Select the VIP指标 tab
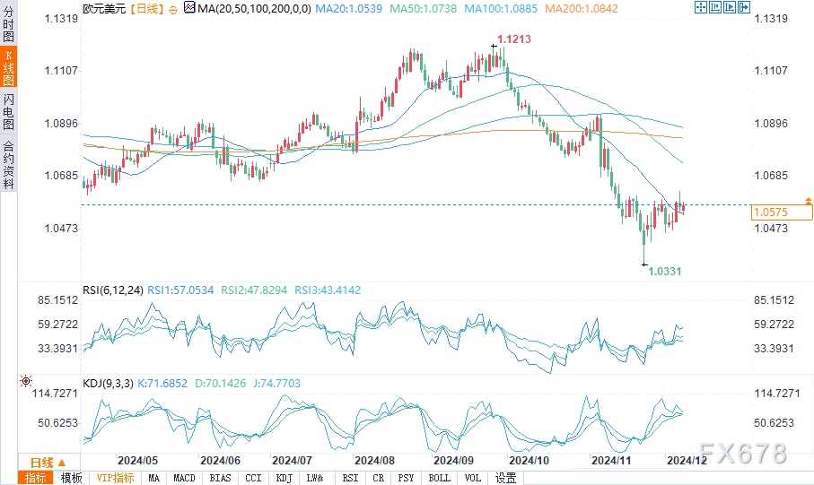The image size is (814, 485). pos(115,478)
